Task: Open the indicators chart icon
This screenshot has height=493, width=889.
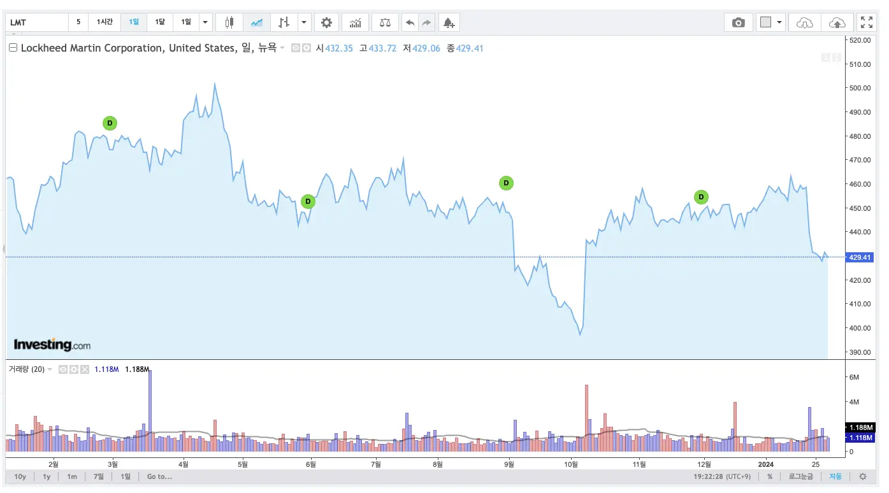Action: coord(356,22)
